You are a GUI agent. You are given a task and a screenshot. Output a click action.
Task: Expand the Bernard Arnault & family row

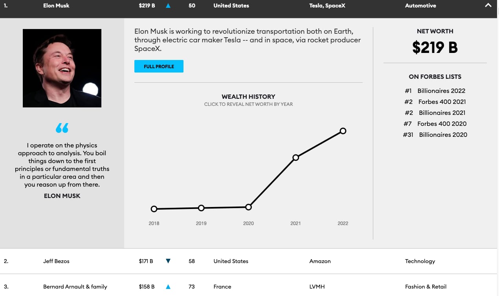tap(75, 287)
